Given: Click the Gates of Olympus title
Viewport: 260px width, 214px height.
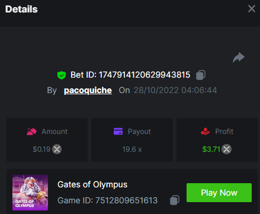Looking at the screenshot, I should [92, 184].
